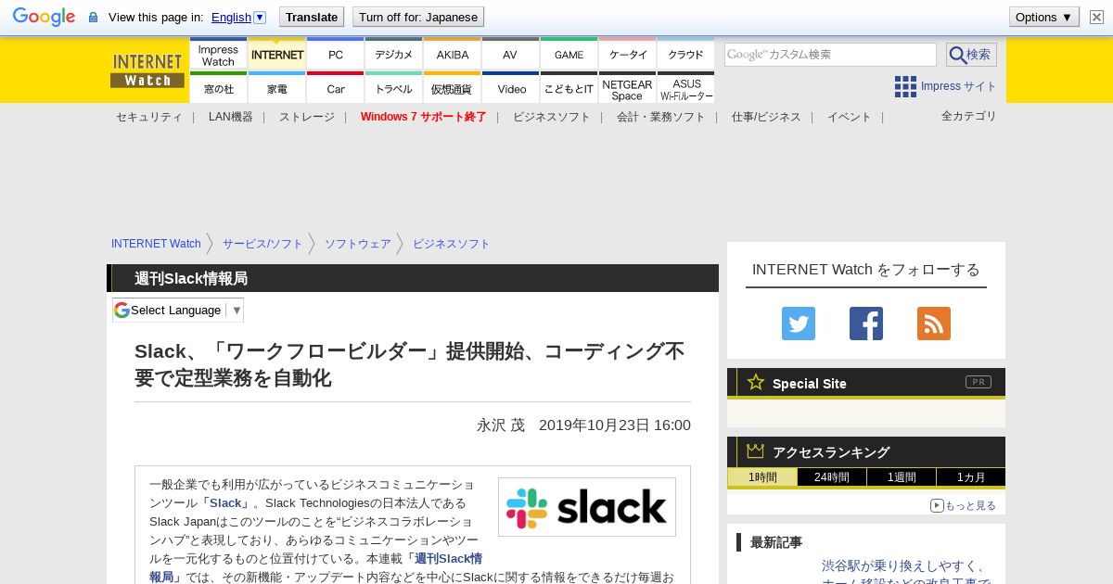Follow INTERNET Watch on Twitter
Image resolution: width=1113 pixels, height=584 pixels.
coord(799,324)
